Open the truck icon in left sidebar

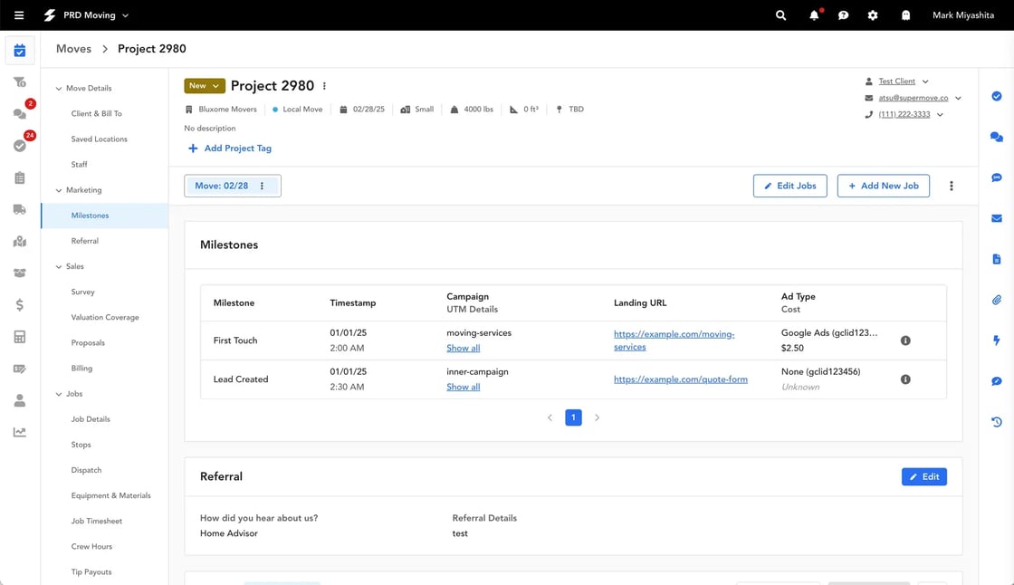click(20, 209)
